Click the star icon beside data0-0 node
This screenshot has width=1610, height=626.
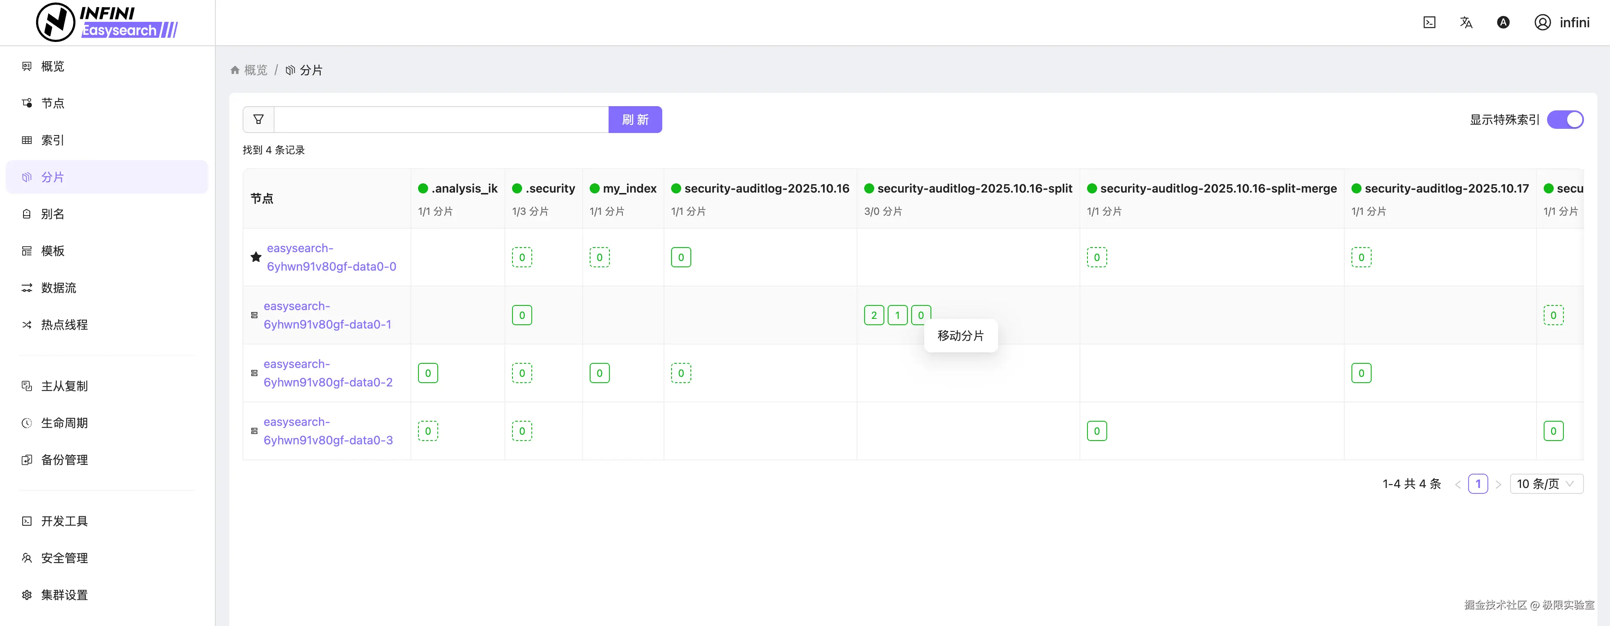[256, 257]
